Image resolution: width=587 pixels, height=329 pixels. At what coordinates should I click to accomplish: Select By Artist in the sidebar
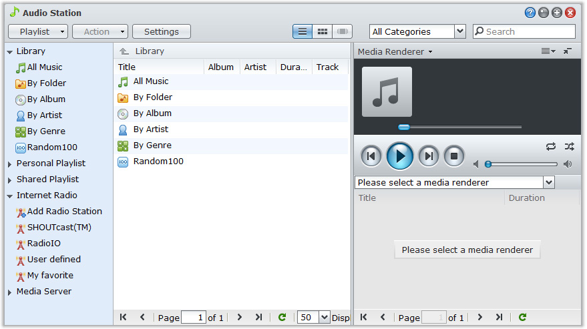coord(39,115)
